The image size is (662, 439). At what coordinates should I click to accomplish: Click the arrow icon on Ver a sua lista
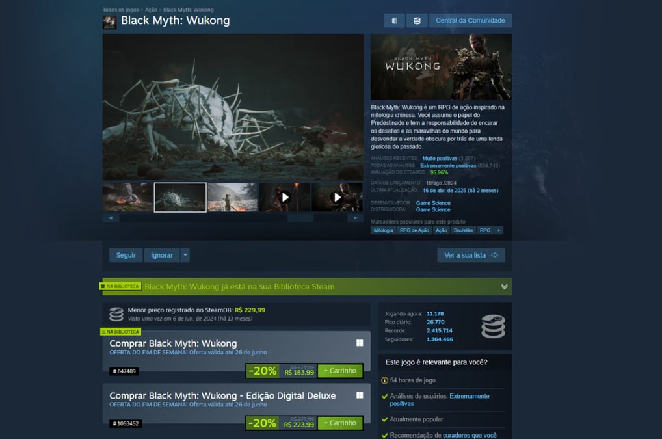495,255
